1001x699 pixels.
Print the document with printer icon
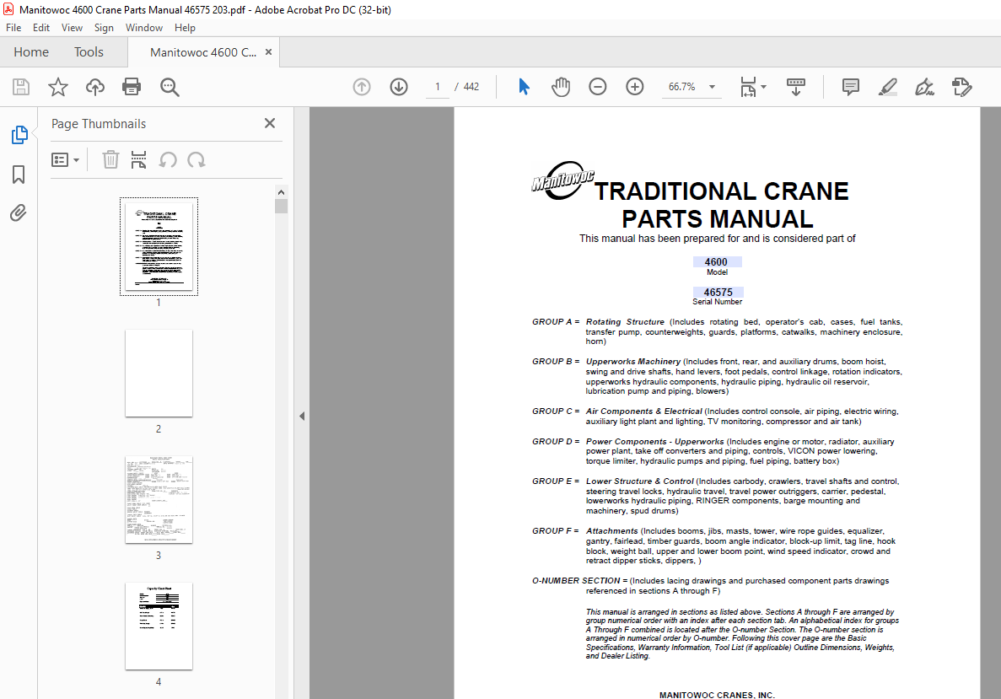pos(132,87)
